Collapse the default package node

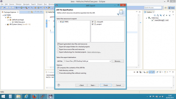(8, 20)
